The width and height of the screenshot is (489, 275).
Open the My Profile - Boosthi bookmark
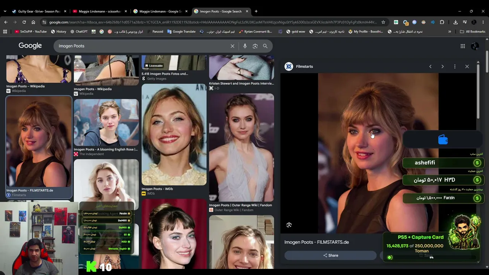pos(366,32)
